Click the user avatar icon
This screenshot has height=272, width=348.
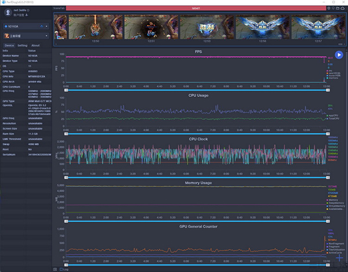click(8, 12)
